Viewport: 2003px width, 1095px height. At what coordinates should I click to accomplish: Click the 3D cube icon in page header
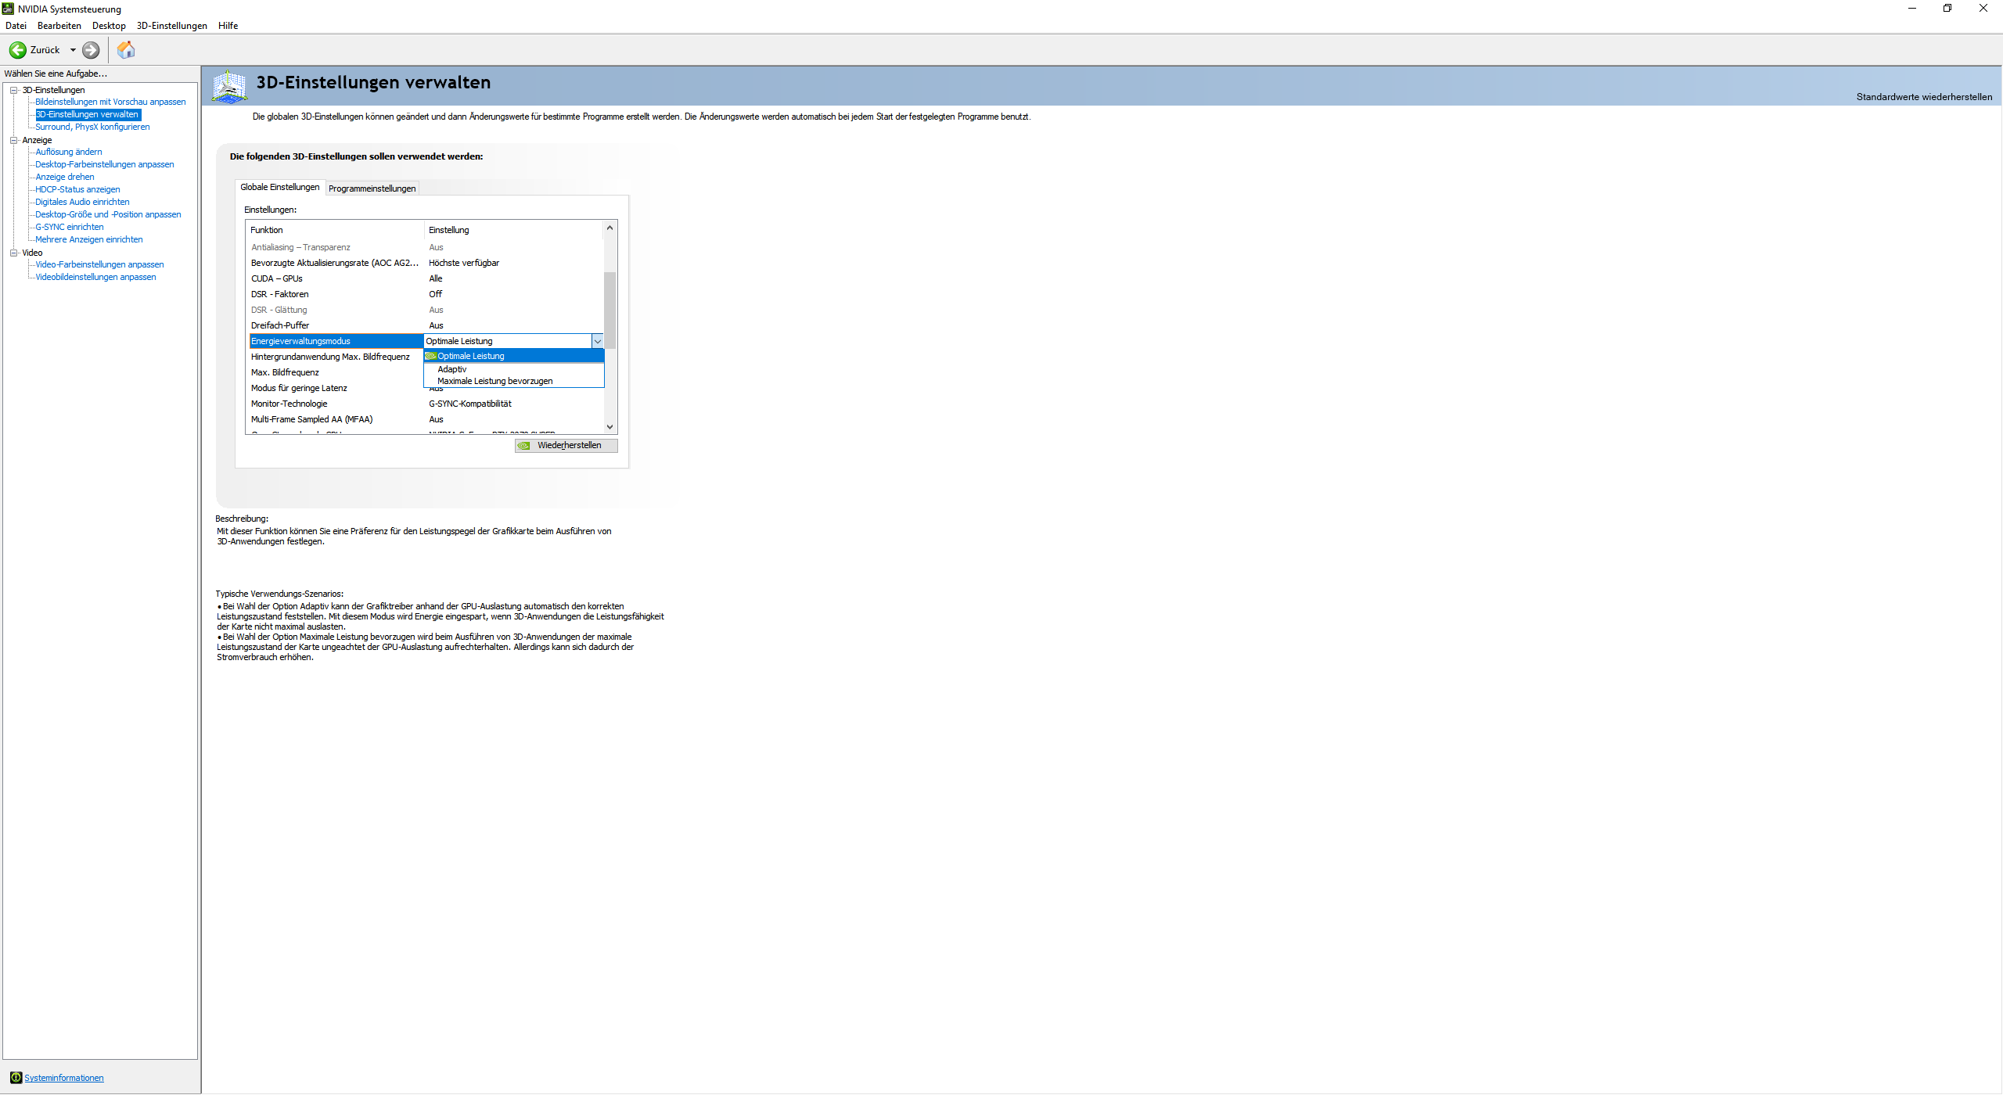[229, 86]
